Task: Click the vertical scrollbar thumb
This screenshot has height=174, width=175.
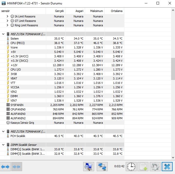Action: (173, 69)
